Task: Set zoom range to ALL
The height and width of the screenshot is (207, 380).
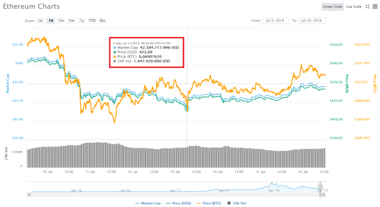Action: pos(103,21)
